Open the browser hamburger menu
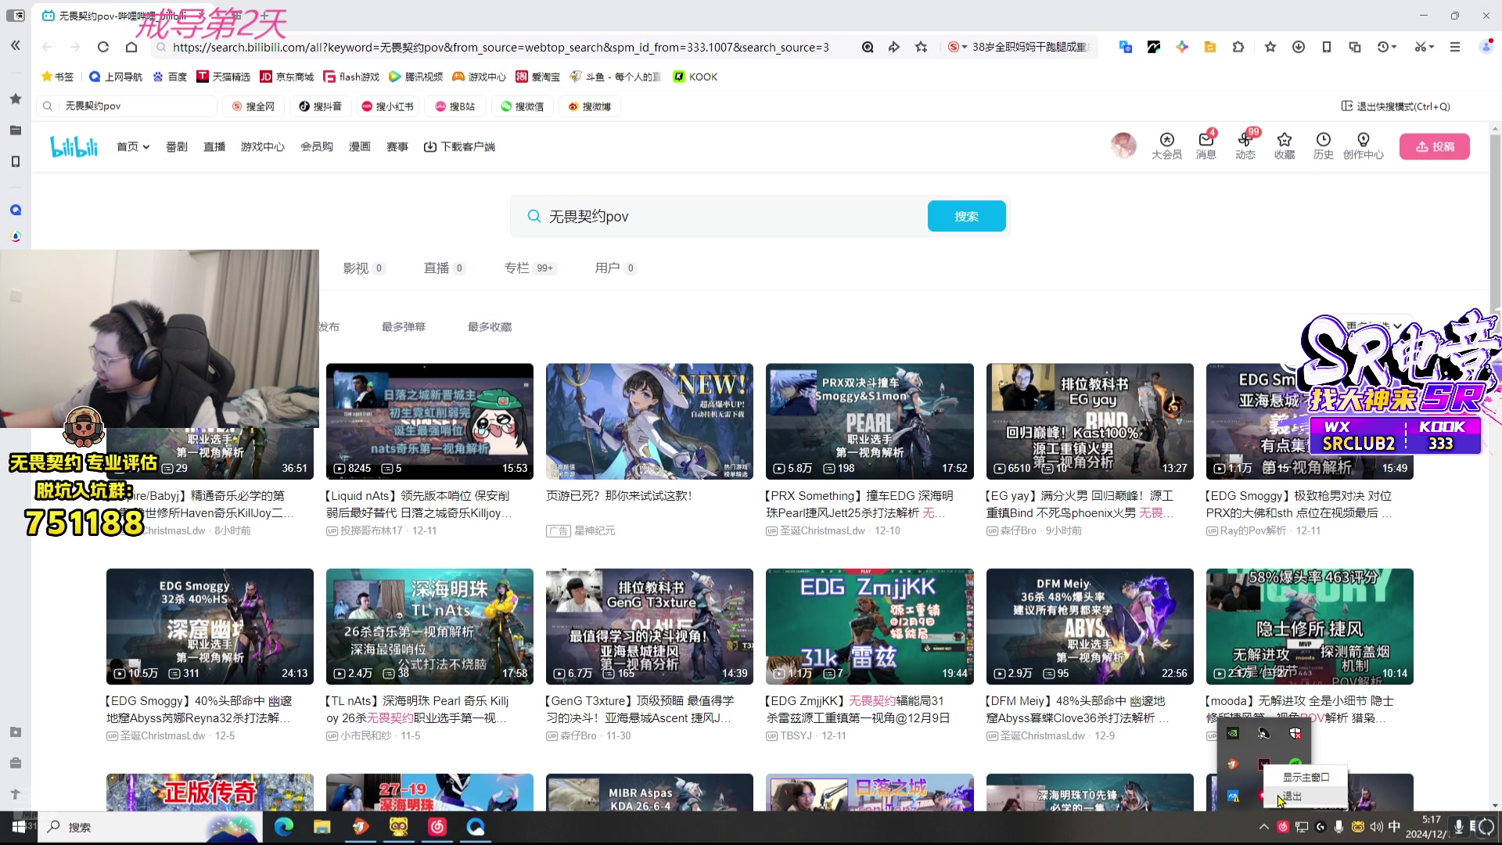Image resolution: width=1502 pixels, height=845 pixels. [x=1455, y=47]
